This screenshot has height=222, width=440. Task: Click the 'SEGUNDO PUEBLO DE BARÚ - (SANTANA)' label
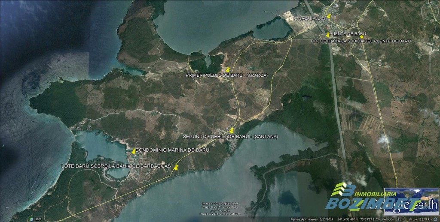click(230, 137)
